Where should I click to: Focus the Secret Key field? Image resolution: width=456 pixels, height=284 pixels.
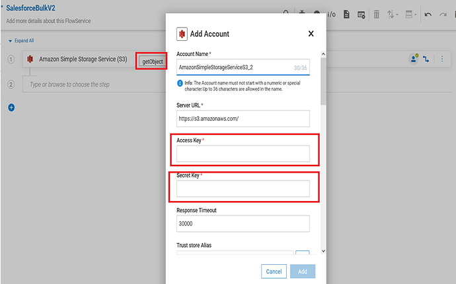[x=243, y=188]
